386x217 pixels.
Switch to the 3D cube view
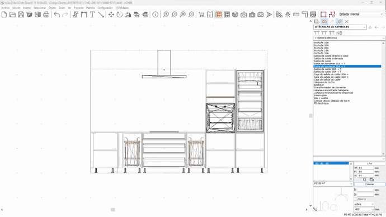pyautogui.click(x=235, y=15)
